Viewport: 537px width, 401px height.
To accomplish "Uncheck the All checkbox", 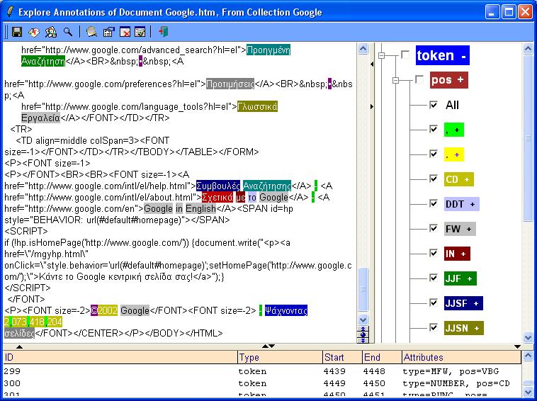I will click(434, 105).
